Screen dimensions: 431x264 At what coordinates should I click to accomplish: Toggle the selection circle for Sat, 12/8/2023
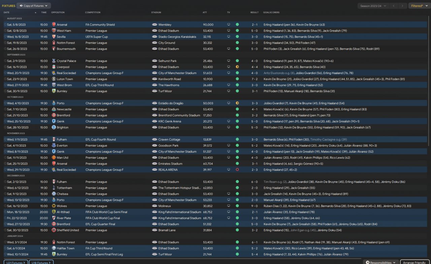point(5,31)
